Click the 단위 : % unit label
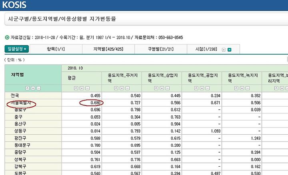The width and height of the screenshot is (288, 175). (x=14, y=60)
